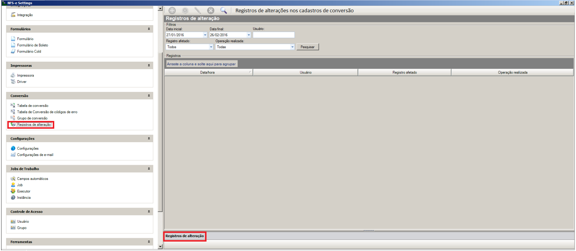Click the Usuário column header in the grid
576x251 pixels.
(x=306, y=72)
